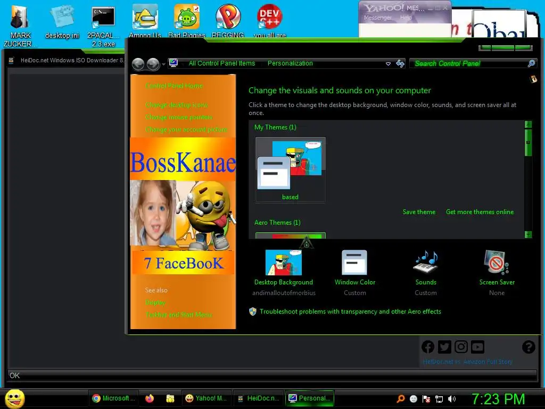The width and height of the screenshot is (545, 409).
Task: Click the 7:23 PM taskbar clock
Action: 498,399
